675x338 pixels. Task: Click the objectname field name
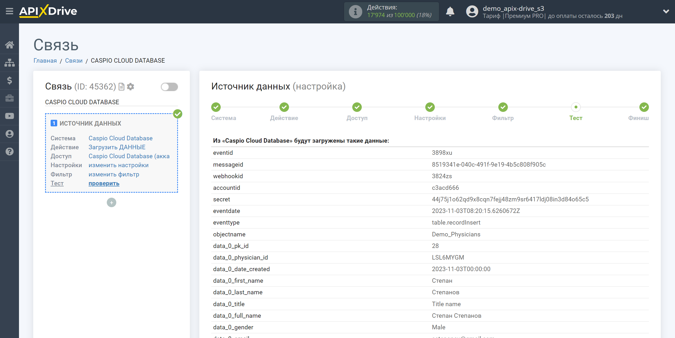[229, 234]
